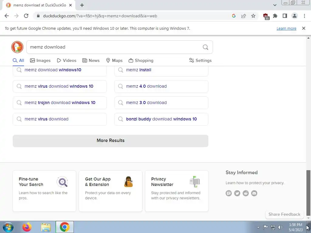Click the email envelope icon under Stay Informed
311x233 pixels.
point(254,193)
